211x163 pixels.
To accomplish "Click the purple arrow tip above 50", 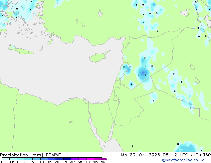I will coord(105,159).
